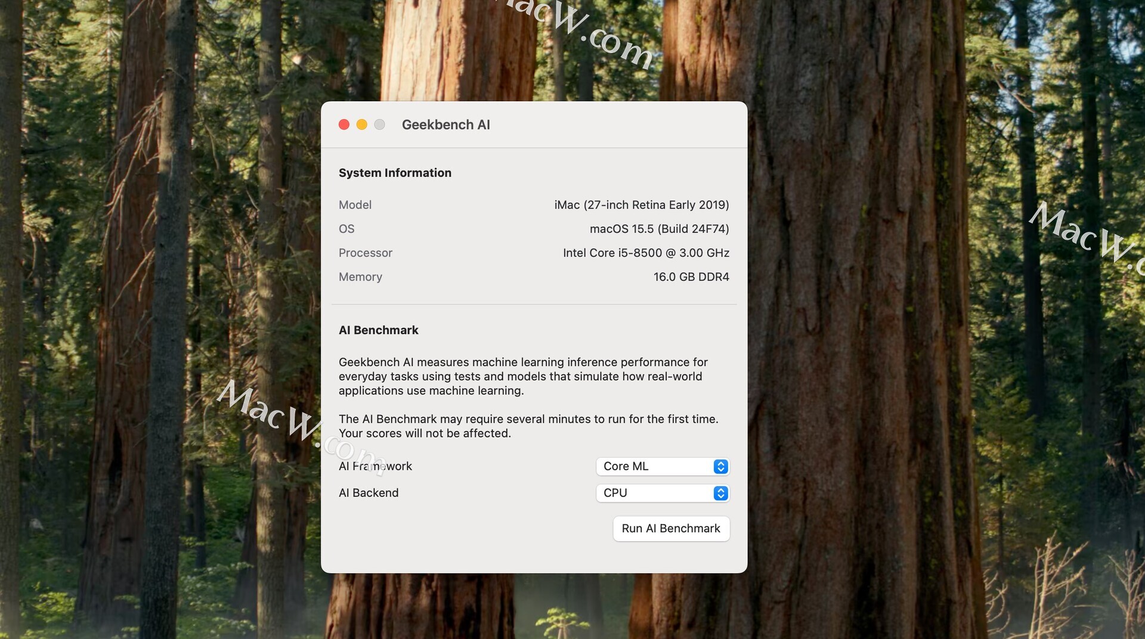1145x639 pixels.
Task: Click the Processor row label
Action: (x=366, y=253)
